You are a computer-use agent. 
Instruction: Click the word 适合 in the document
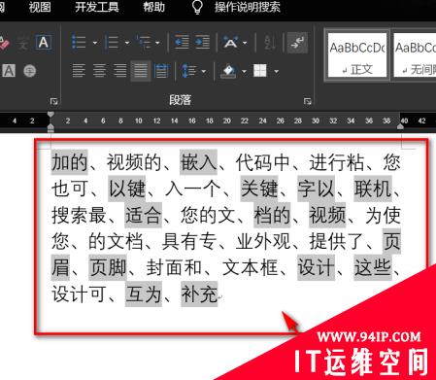point(143,215)
